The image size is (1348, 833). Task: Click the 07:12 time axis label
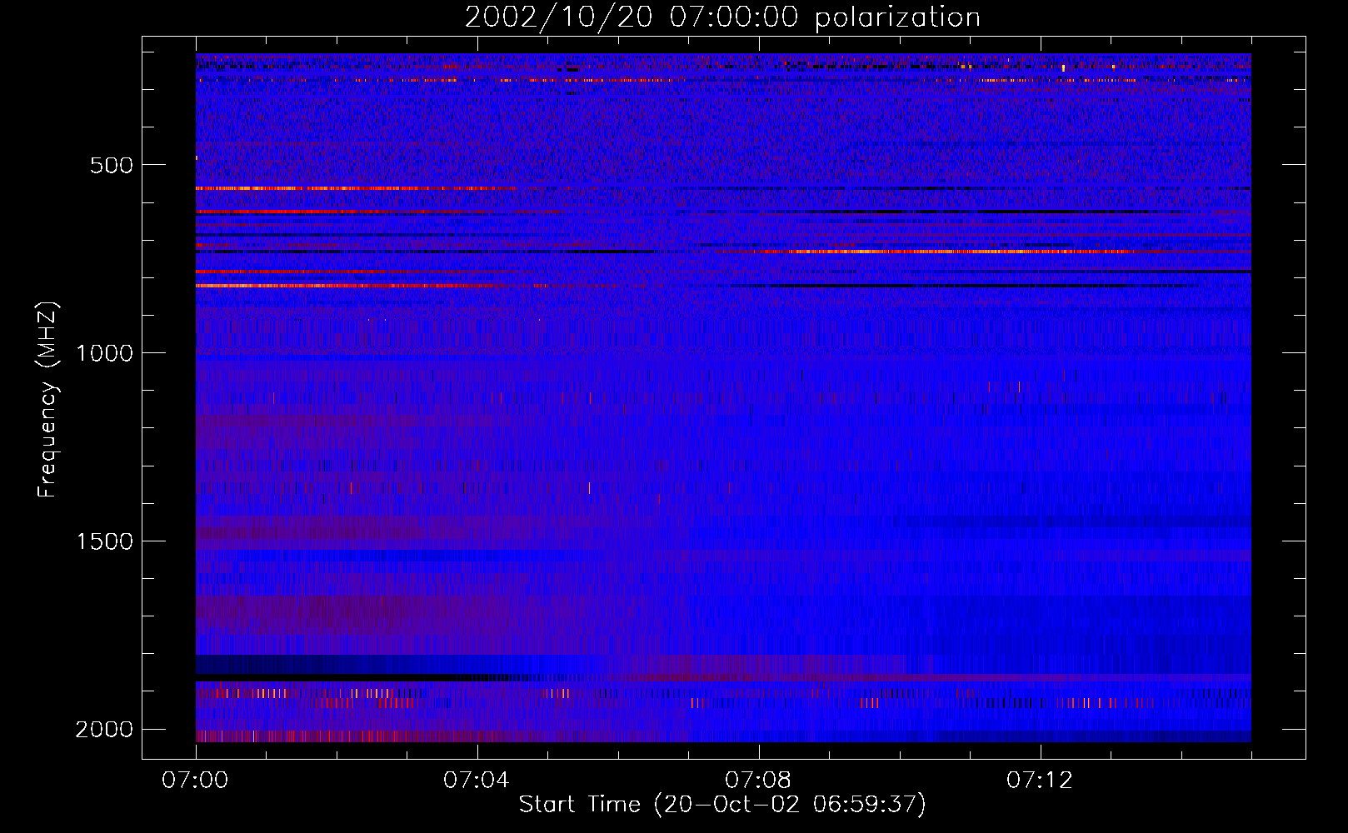(x=1039, y=781)
